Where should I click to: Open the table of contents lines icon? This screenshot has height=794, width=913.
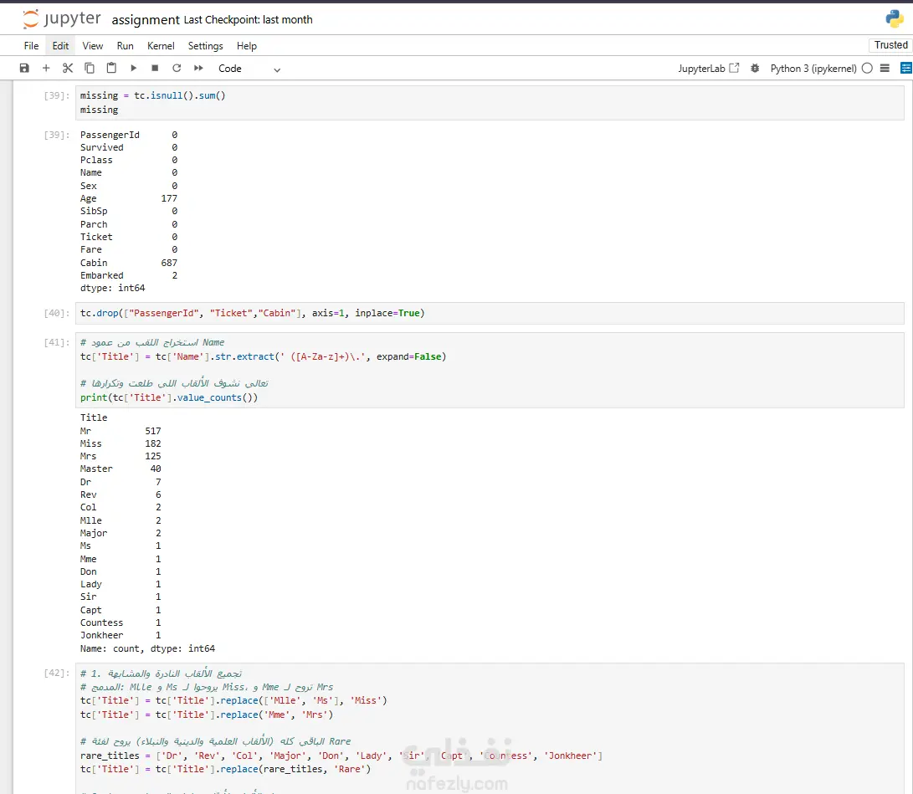tap(885, 68)
